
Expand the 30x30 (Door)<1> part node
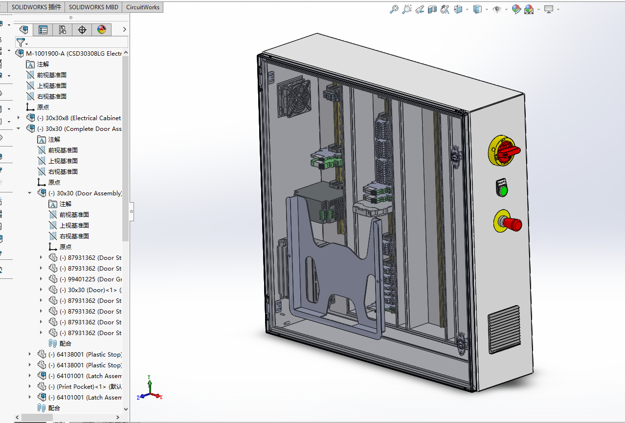(42, 290)
